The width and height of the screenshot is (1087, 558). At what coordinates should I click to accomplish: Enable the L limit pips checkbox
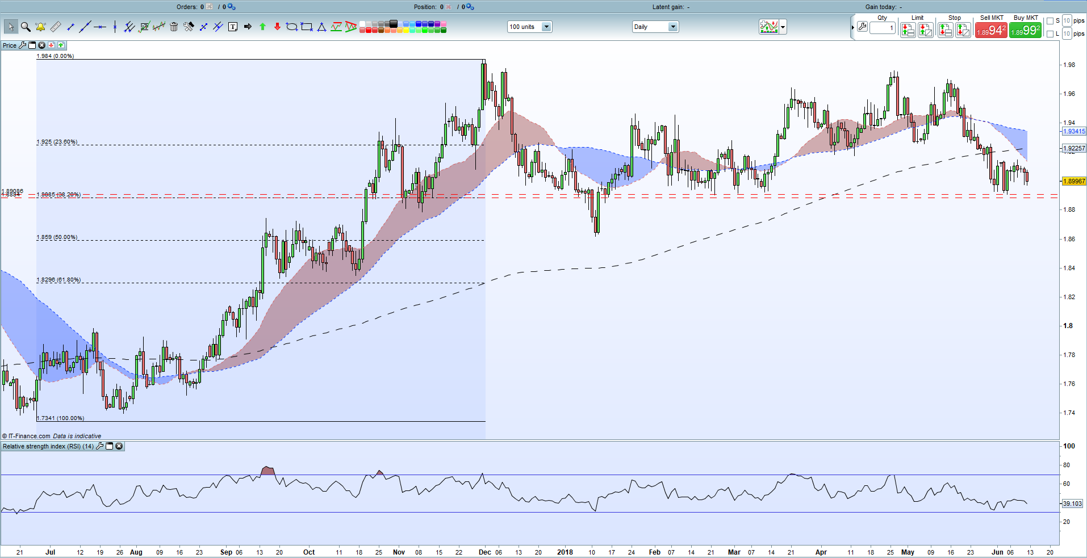(1050, 34)
